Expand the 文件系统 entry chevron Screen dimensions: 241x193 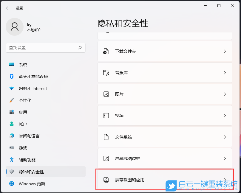(x=225, y=137)
